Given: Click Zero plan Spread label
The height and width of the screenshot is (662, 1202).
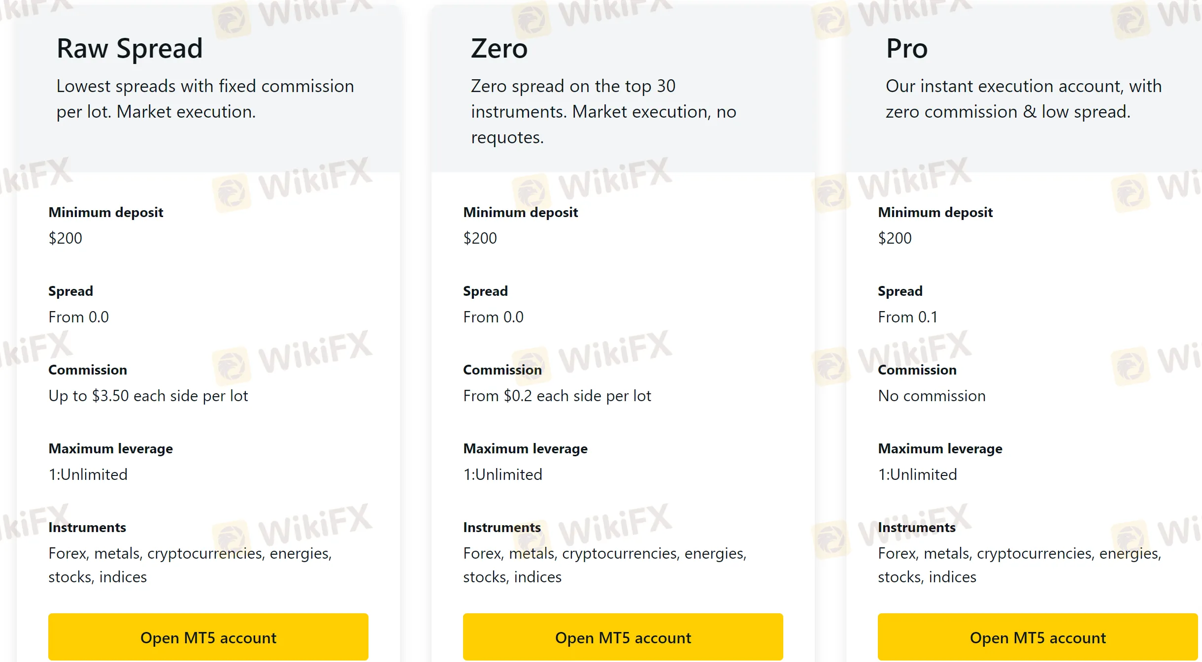Looking at the screenshot, I should pyautogui.click(x=485, y=291).
